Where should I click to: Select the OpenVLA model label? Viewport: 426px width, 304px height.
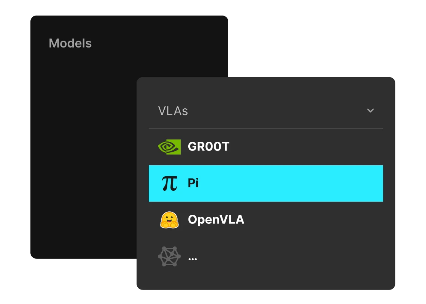tap(216, 220)
